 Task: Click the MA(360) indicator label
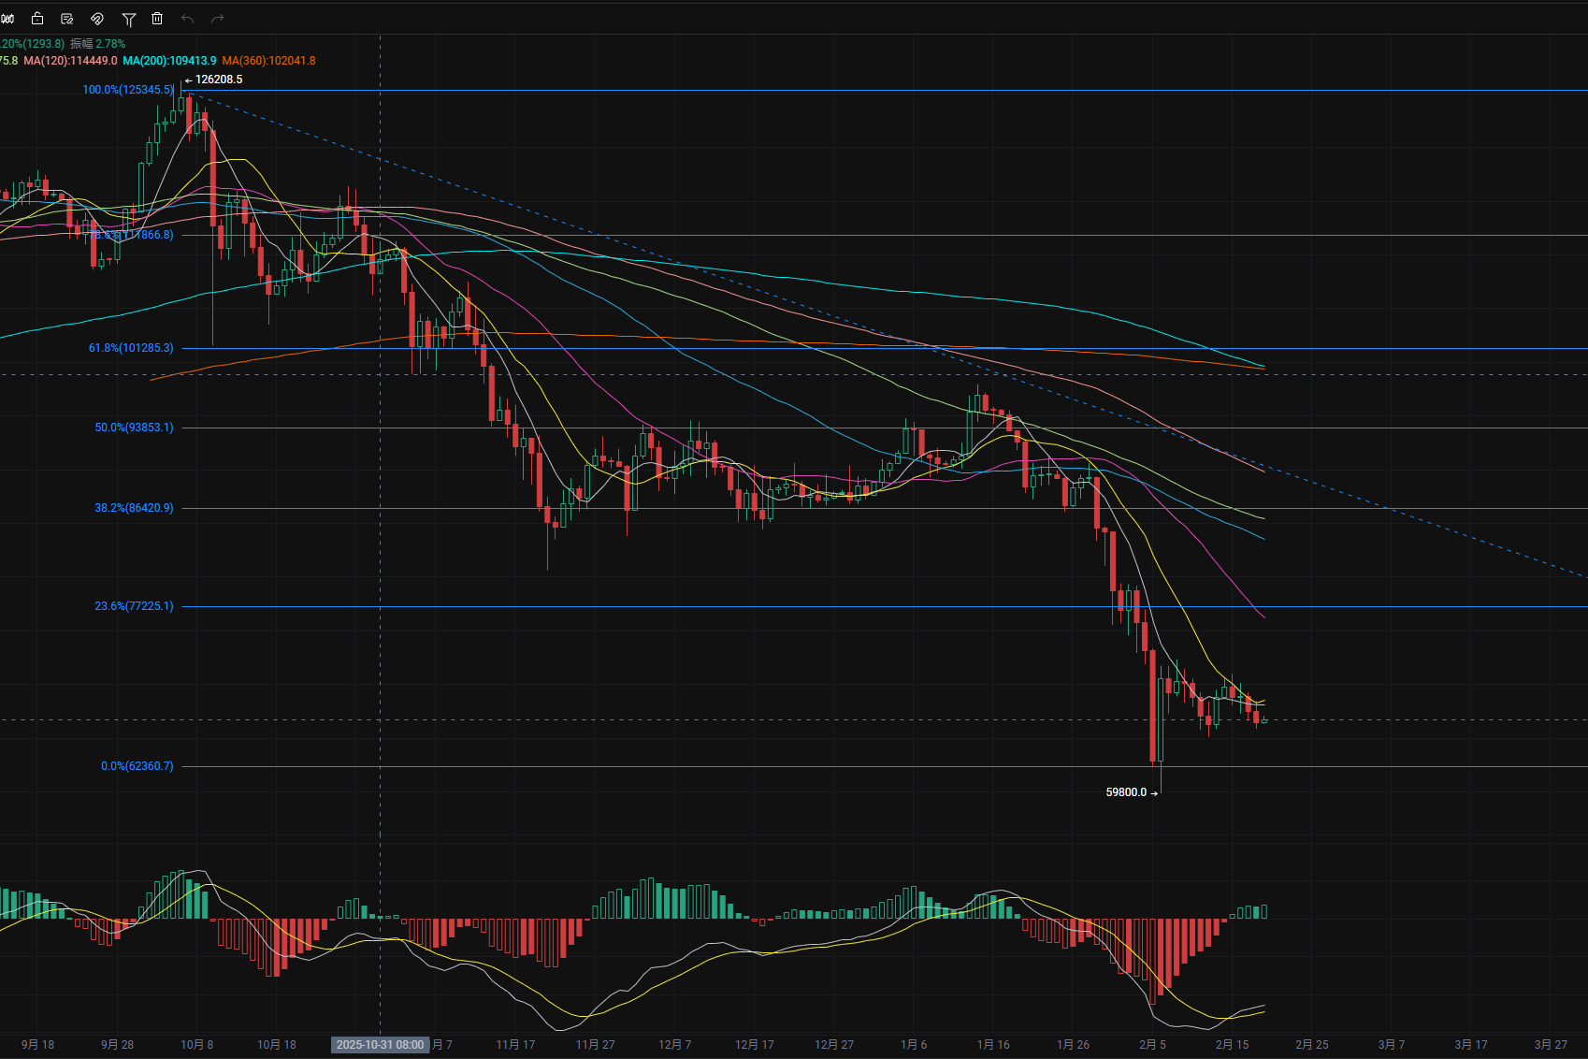268,61
